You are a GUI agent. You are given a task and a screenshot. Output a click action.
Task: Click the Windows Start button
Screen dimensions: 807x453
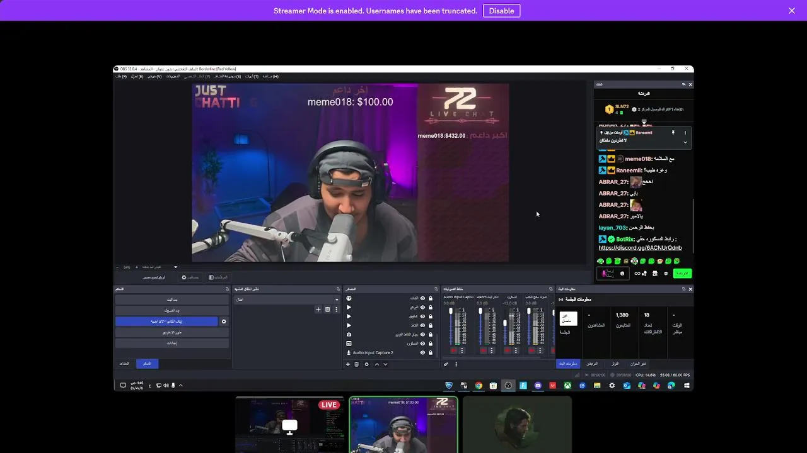pos(687,386)
